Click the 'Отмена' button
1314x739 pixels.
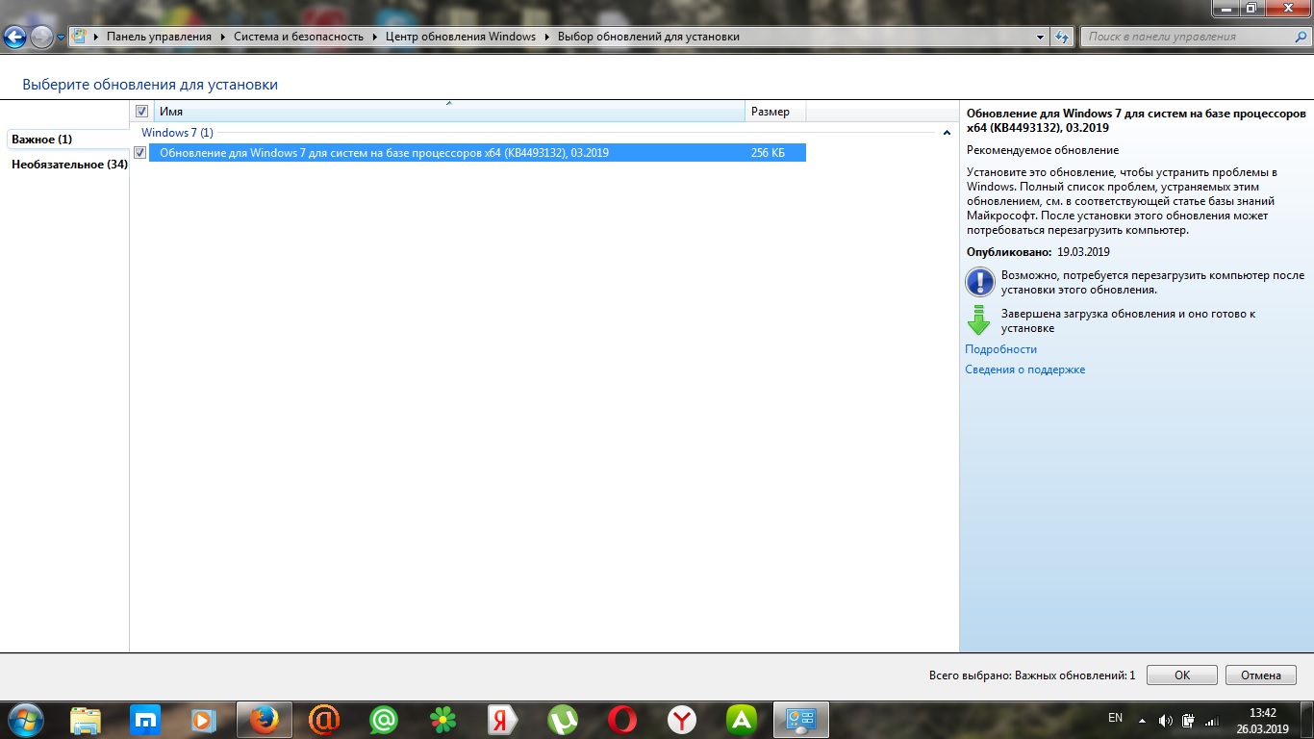point(1261,675)
